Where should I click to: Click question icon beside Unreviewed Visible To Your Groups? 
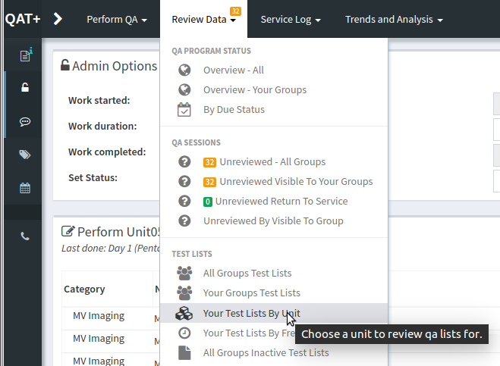pos(184,182)
